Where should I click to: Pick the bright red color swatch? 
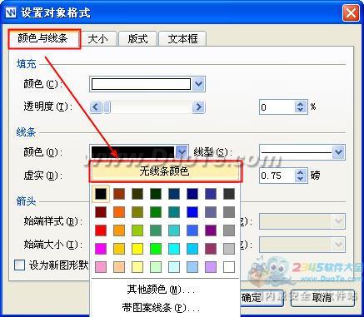click(101, 230)
